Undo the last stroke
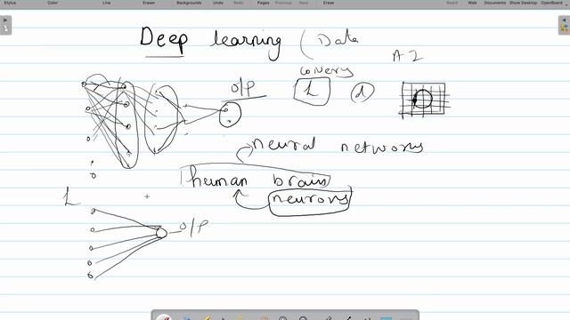Viewport: 570px width, 320px height. (218, 3)
